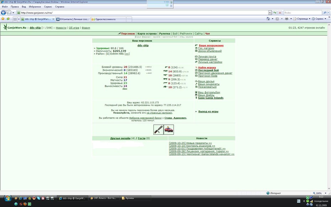Open Банк Ganja Islands link

click(211, 98)
